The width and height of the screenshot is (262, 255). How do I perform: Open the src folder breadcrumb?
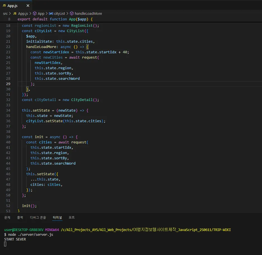pyautogui.click(x=5, y=14)
